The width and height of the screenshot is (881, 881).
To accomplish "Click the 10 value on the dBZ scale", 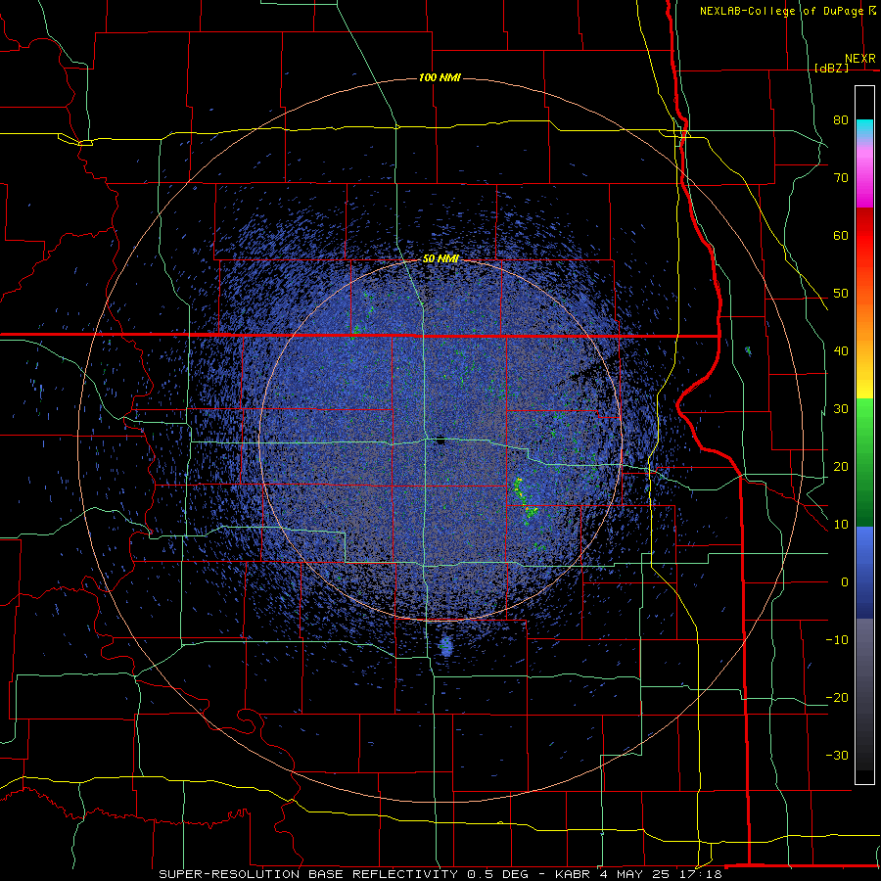I will coord(841,525).
